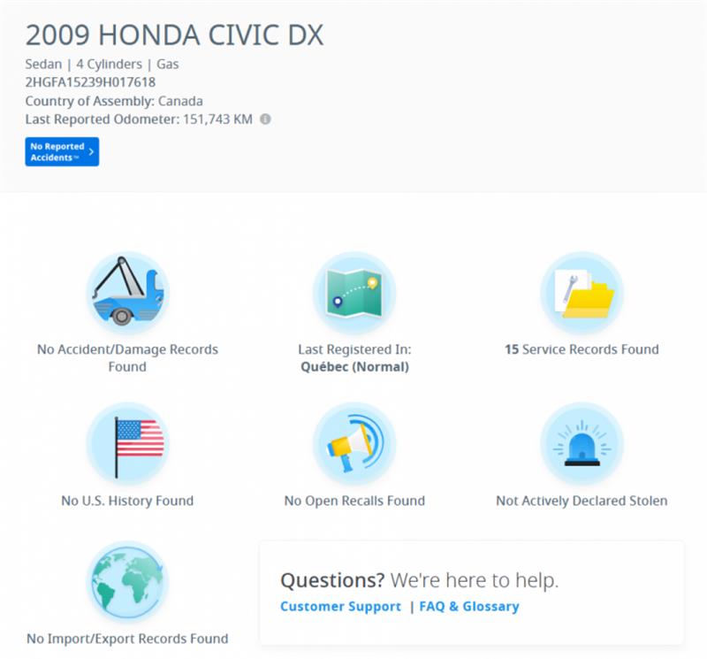
Task: Click 'No Open Recalls Found' label
Action: coord(354,501)
